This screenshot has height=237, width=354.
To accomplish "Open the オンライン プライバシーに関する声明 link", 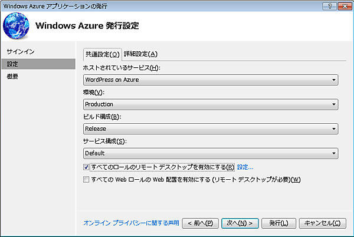I will (131, 223).
